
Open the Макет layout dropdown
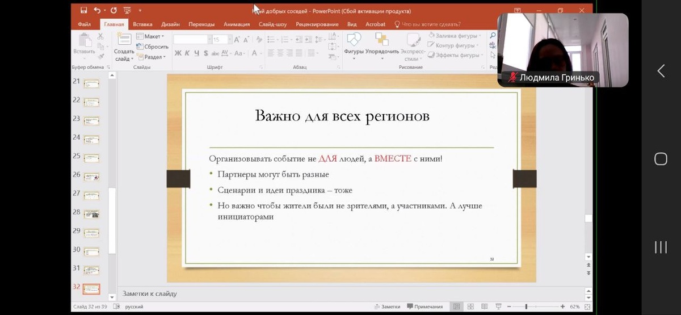[x=150, y=36]
